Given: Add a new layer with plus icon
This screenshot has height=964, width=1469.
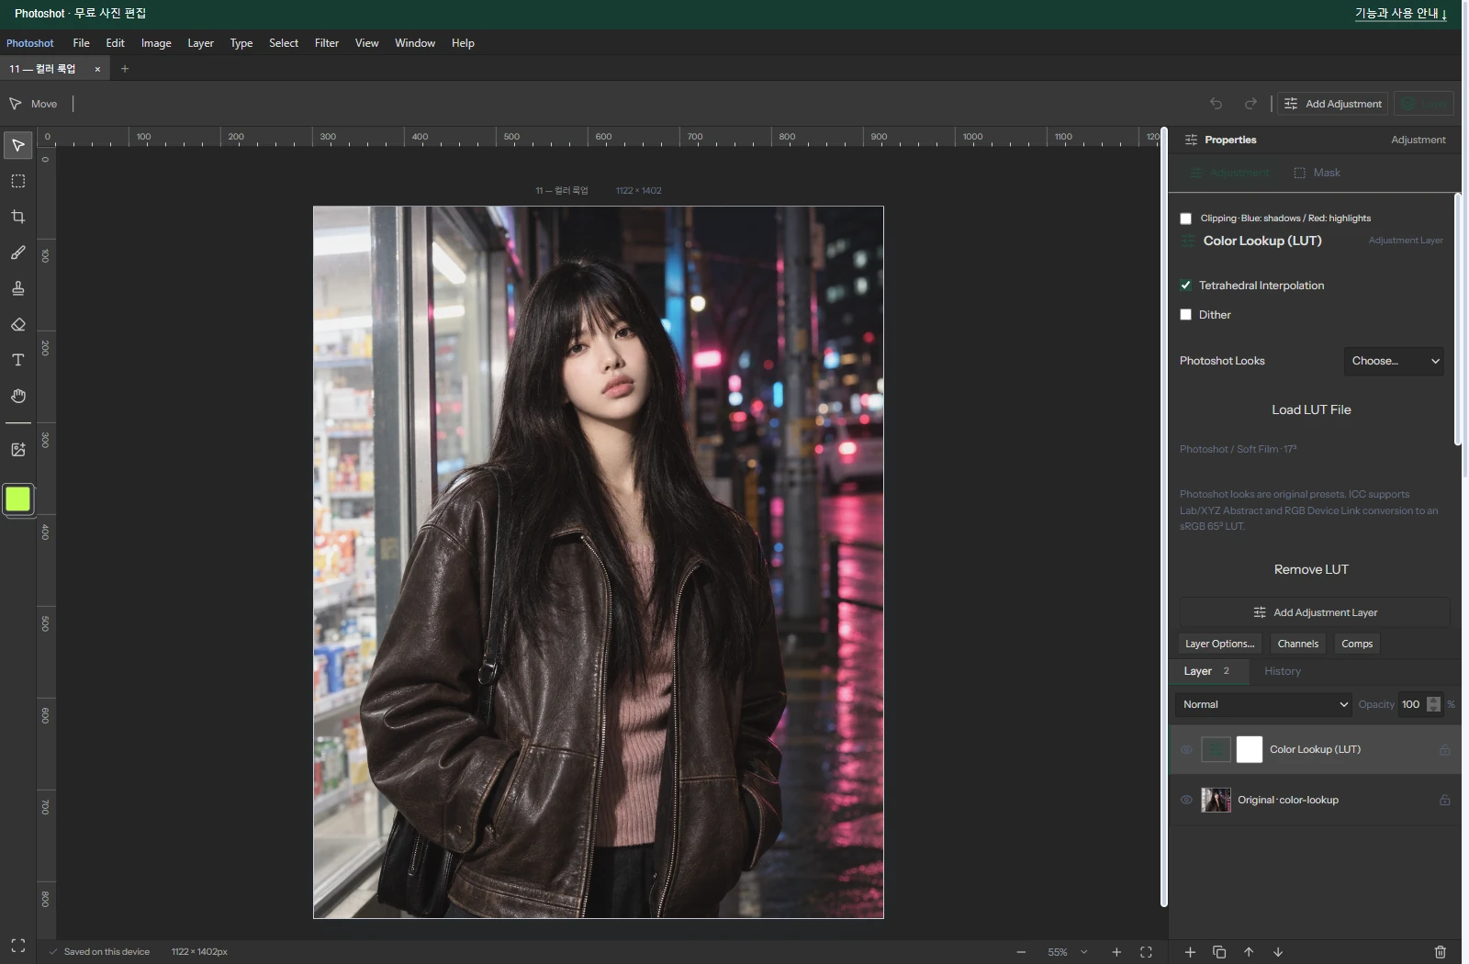Looking at the screenshot, I should point(1190,952).
